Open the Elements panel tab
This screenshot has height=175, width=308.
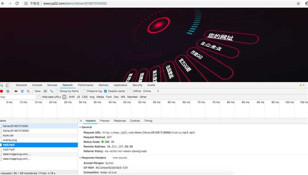(21, 85)
